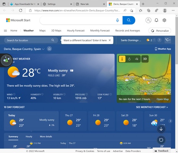The width and height of the screenshot is (178, 153).
Task: Advance the 10 day forecast carousel
Action: 170,121
